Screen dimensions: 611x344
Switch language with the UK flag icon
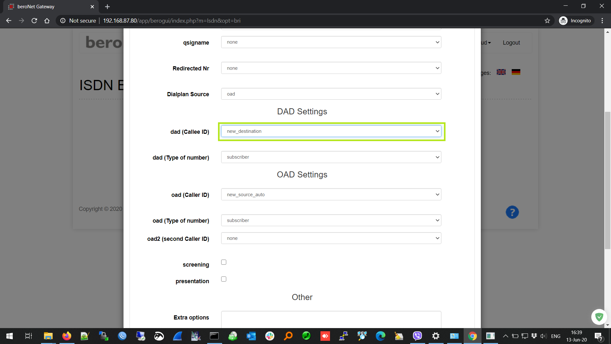(501, 72)
